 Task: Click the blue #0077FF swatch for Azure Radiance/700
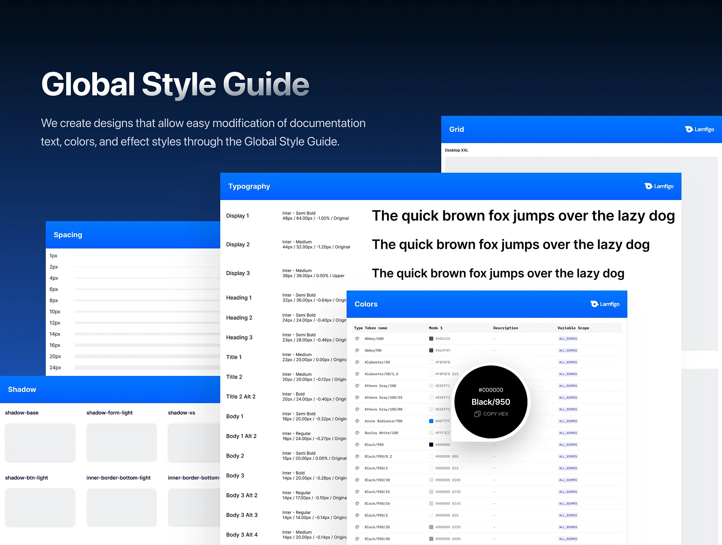[431, 421]
